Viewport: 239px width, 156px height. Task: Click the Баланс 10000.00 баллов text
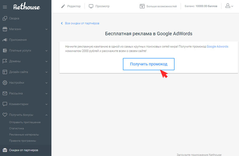click(x=201, y=6)
